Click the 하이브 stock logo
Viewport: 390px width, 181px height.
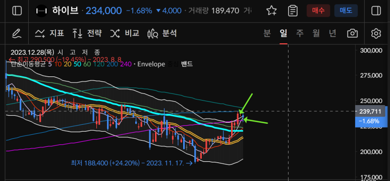click(x=41, y=11)
